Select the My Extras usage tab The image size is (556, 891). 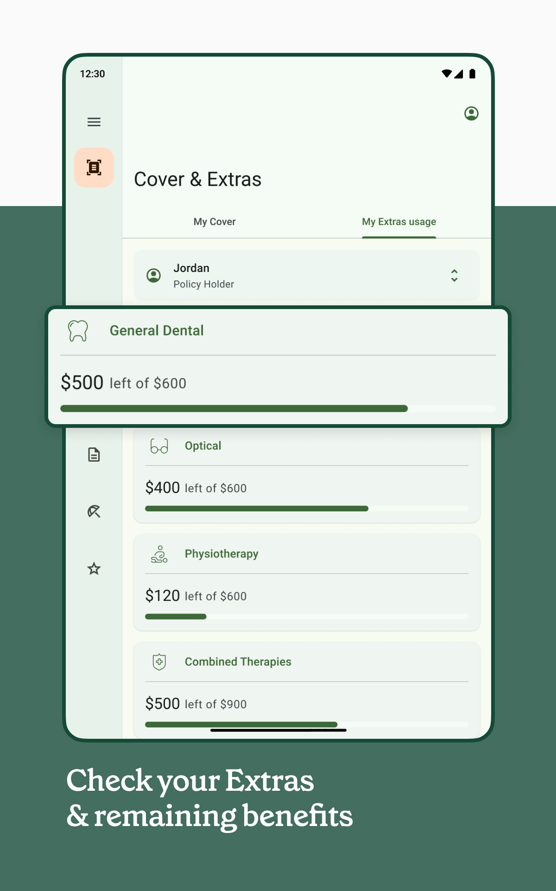399,222
